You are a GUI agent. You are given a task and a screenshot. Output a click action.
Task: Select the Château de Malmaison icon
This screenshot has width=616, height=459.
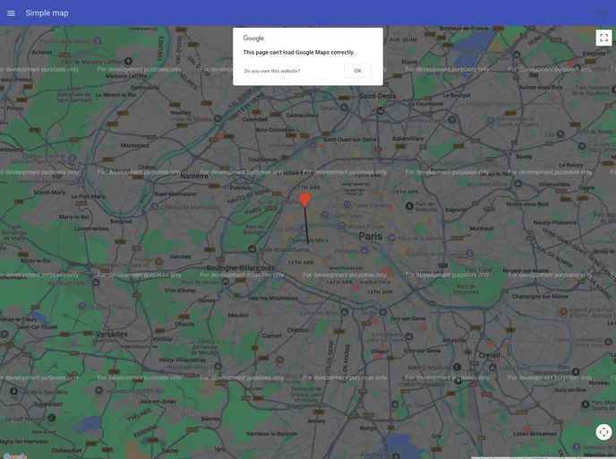pyautogui.click(x=155, y=207)
